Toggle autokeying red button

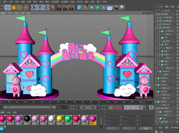tap(115, 108)
